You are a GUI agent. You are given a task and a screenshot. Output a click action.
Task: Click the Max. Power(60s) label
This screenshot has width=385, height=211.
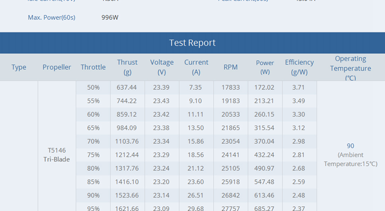(51, 18)
